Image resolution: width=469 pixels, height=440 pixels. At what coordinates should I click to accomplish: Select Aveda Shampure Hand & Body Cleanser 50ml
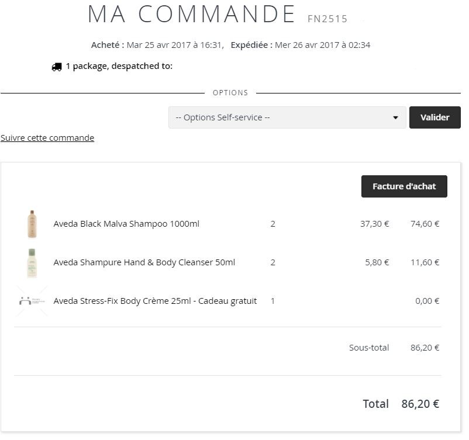pyautogui.click(x=144, y=262)
